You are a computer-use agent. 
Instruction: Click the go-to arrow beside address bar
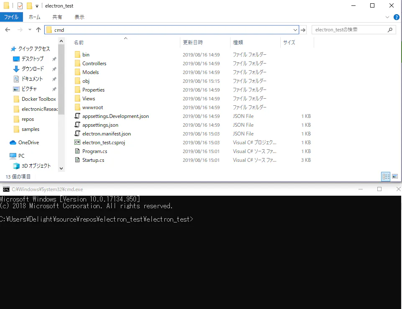(303, 30)
